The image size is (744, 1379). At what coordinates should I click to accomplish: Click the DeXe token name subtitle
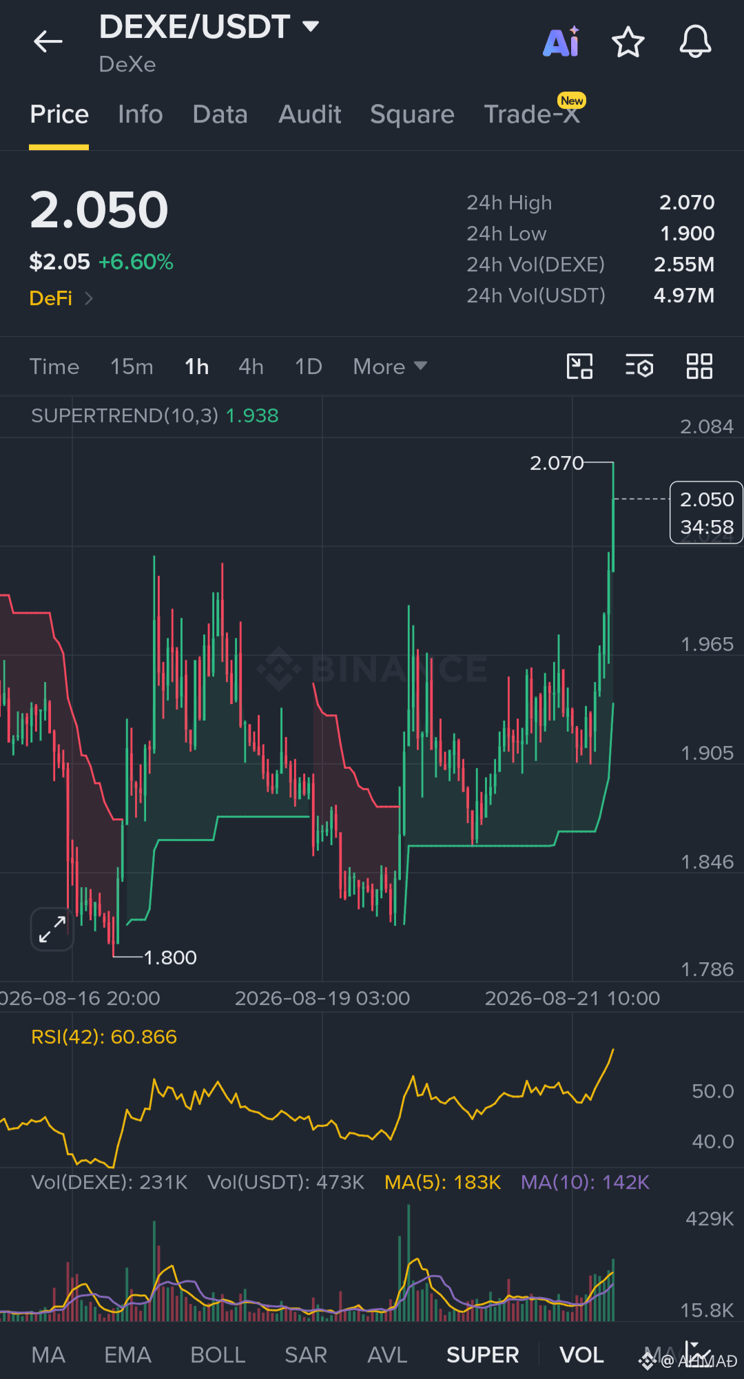click(127, 64)
